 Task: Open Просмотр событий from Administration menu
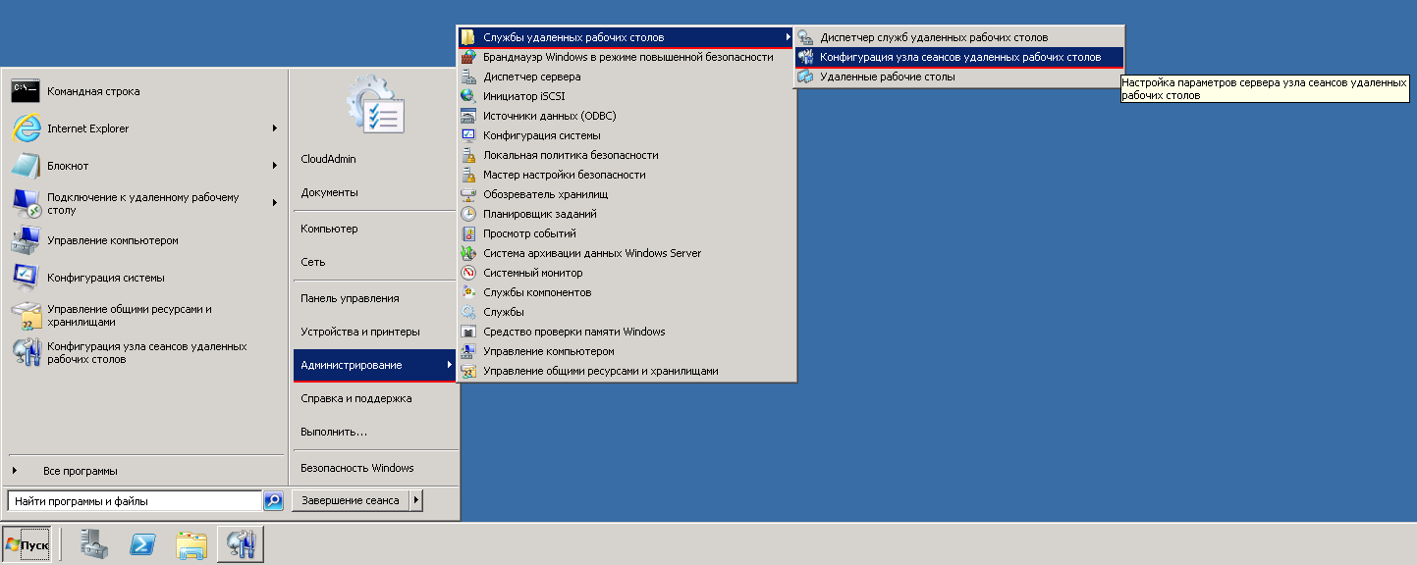529,233
